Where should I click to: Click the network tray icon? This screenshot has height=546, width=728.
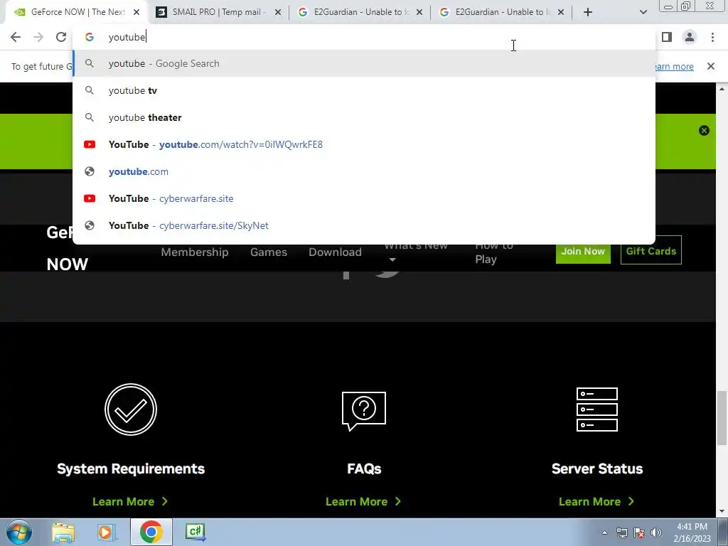pyautogui.click(x=621, y=532)
